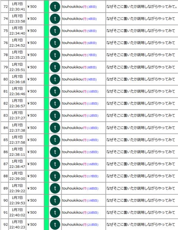This screenshot has width=178, height=230.
Task: Select the 22:37:38 timestamp cell
Action: 17,128
